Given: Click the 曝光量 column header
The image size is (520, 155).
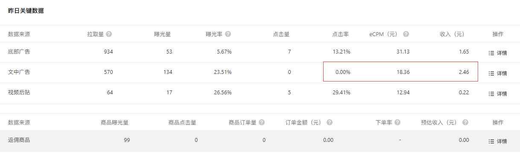Looking at the screenshot, I should click(163, 34).
